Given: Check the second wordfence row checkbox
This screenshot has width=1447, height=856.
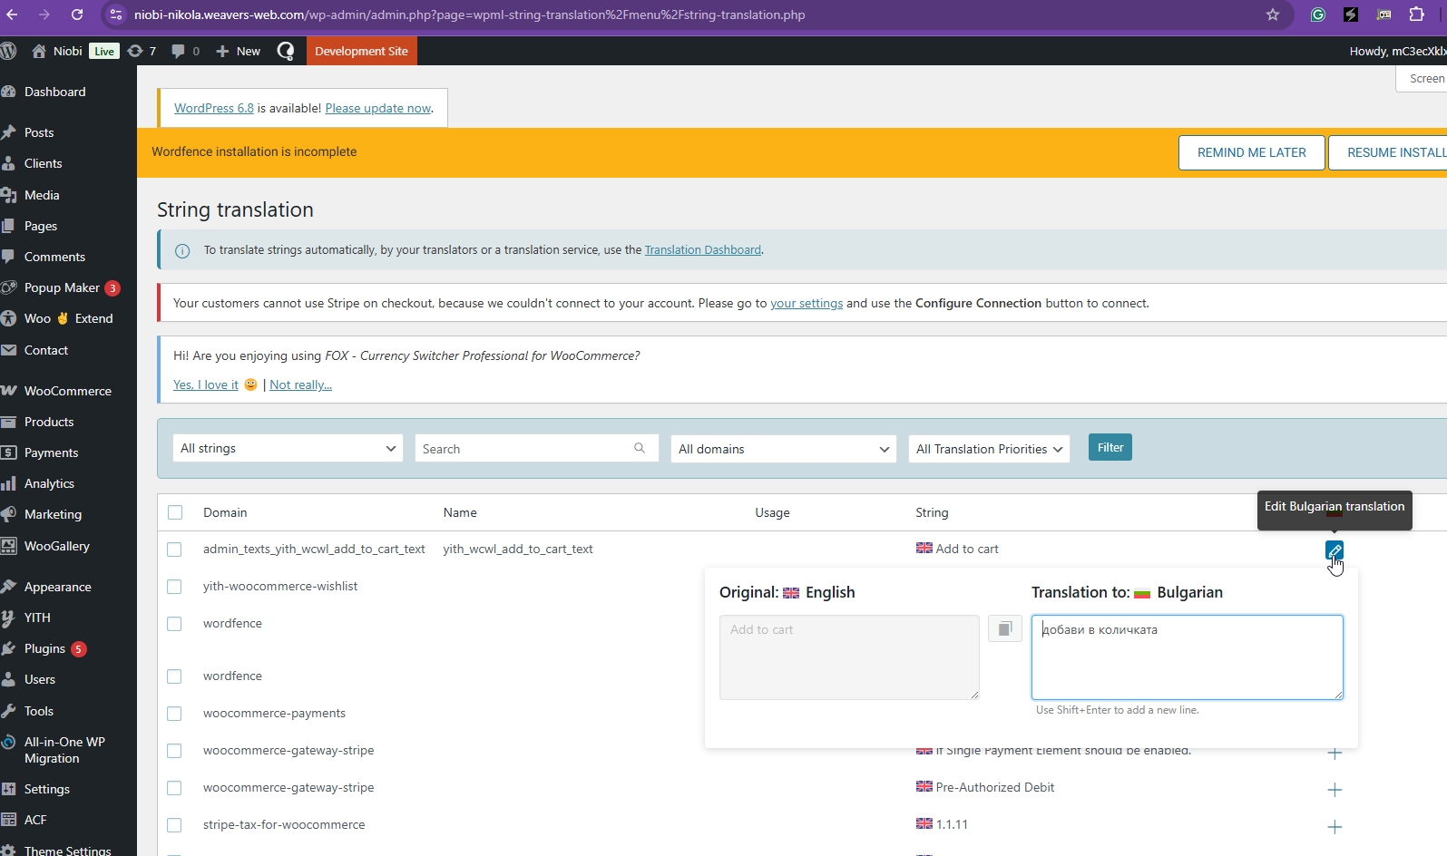Looking at the screenshot, I should [174, 676].
